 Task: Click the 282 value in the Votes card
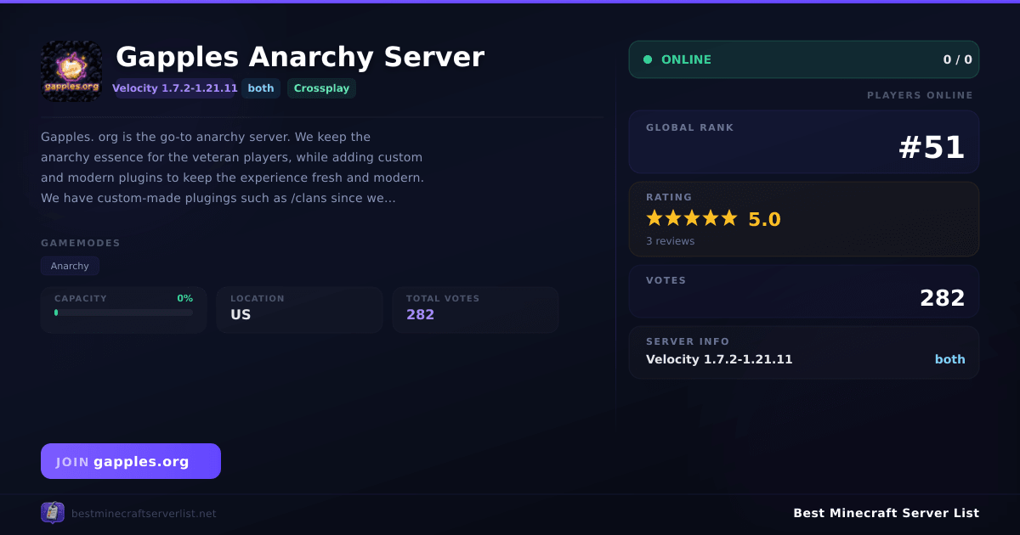pyautogui.click(x=943, y=298)
